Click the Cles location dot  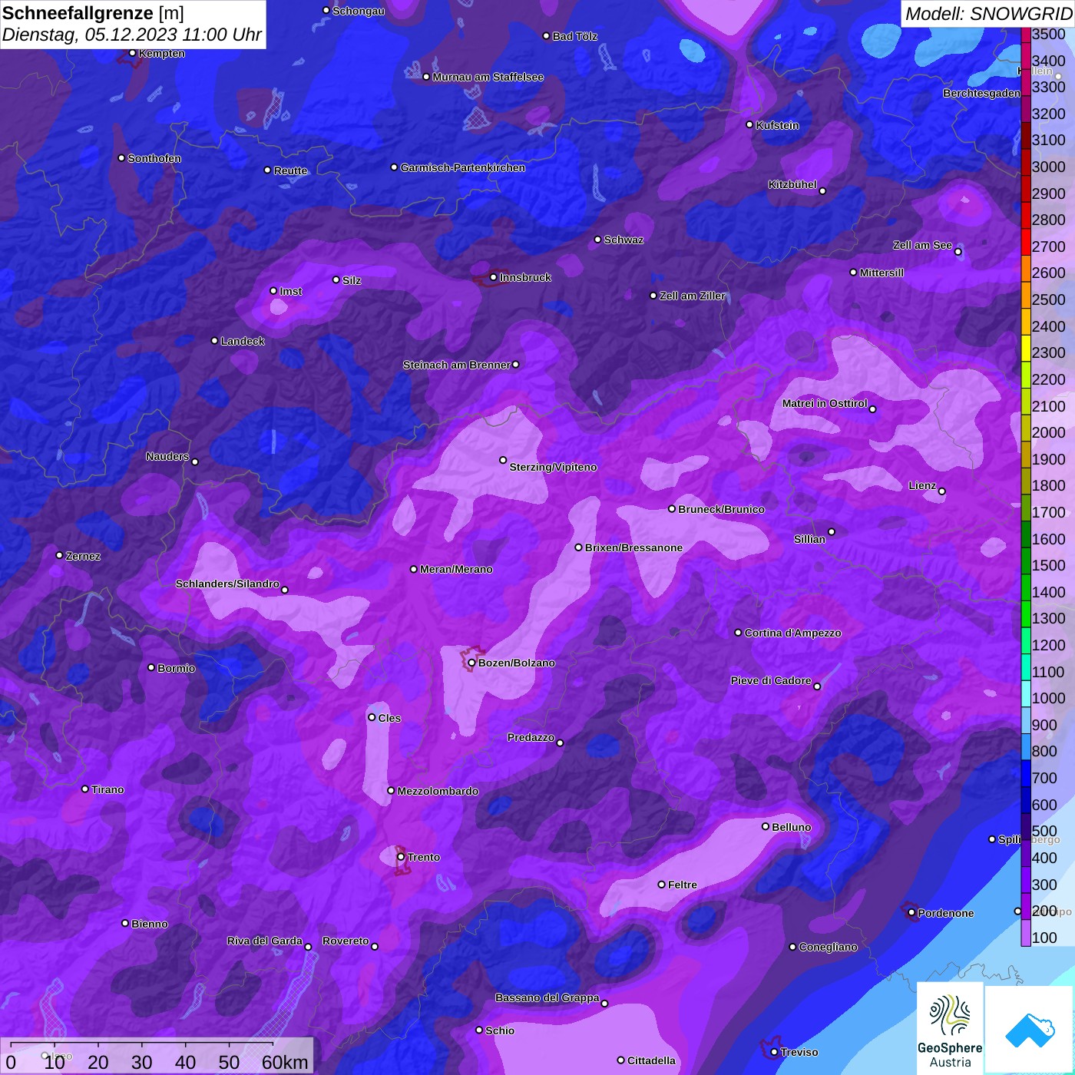click(372, 717)
